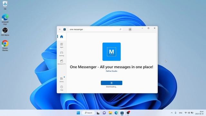Viewport: 206px width, 116px height.
Task: Open the Recycle Bin desktop icon
Action: click(5, 5)
